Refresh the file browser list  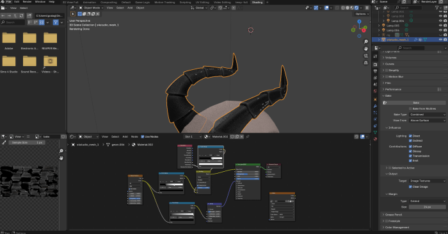[x=21, y=15]
